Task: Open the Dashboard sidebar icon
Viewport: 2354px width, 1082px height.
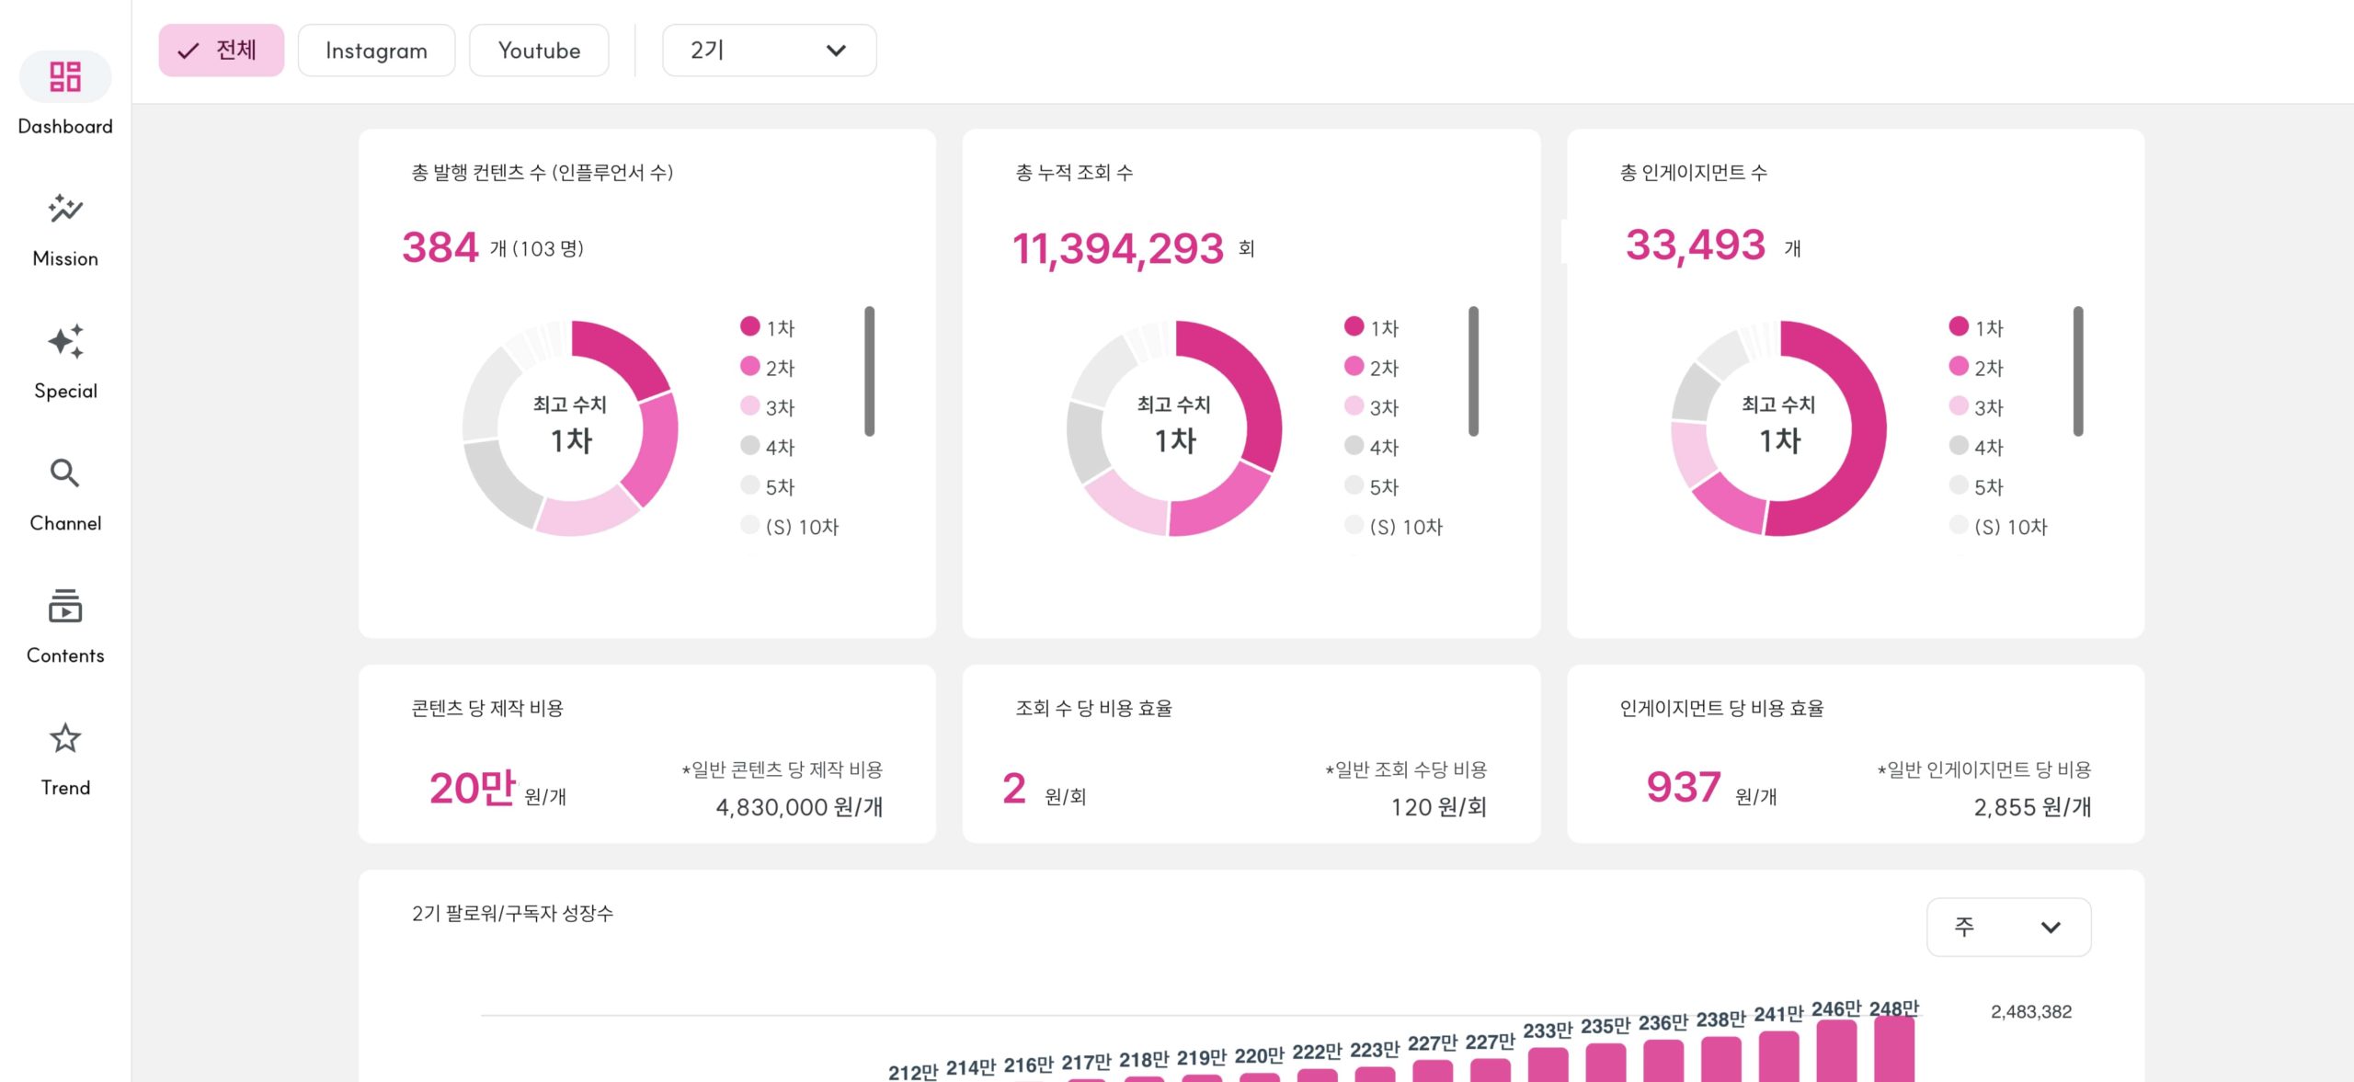Action: 65,77
